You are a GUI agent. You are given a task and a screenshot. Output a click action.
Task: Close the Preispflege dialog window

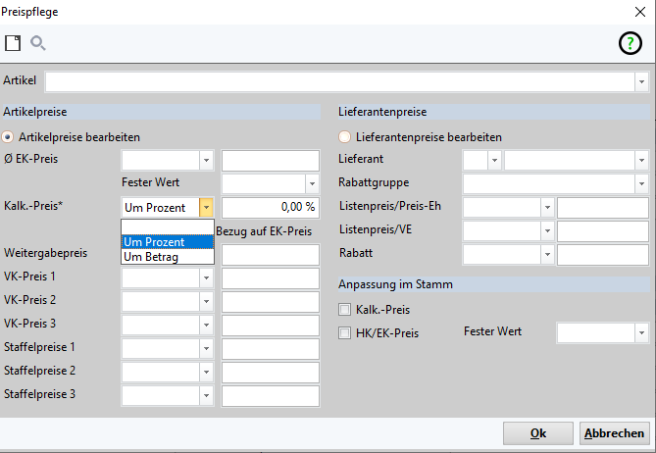640,10
